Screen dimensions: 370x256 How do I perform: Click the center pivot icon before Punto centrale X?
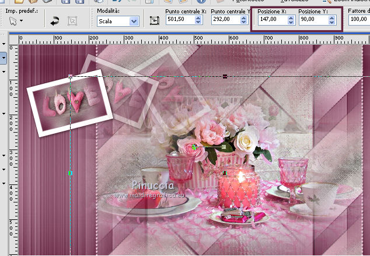(155, 21)
